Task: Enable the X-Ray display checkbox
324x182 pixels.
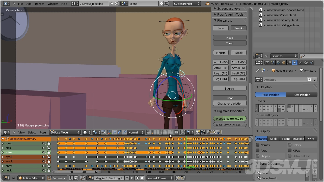Action: point(290,150)
